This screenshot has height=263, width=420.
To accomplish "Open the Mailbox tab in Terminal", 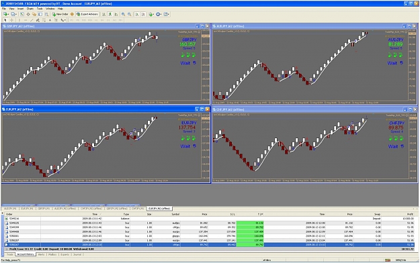I will click(52, 254).
